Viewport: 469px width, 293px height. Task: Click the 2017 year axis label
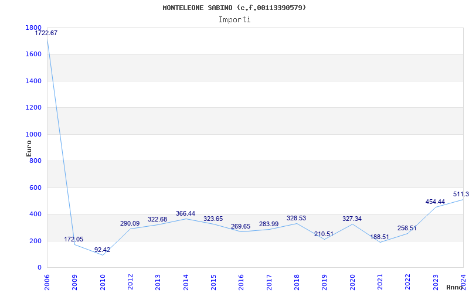click(269, 282)
